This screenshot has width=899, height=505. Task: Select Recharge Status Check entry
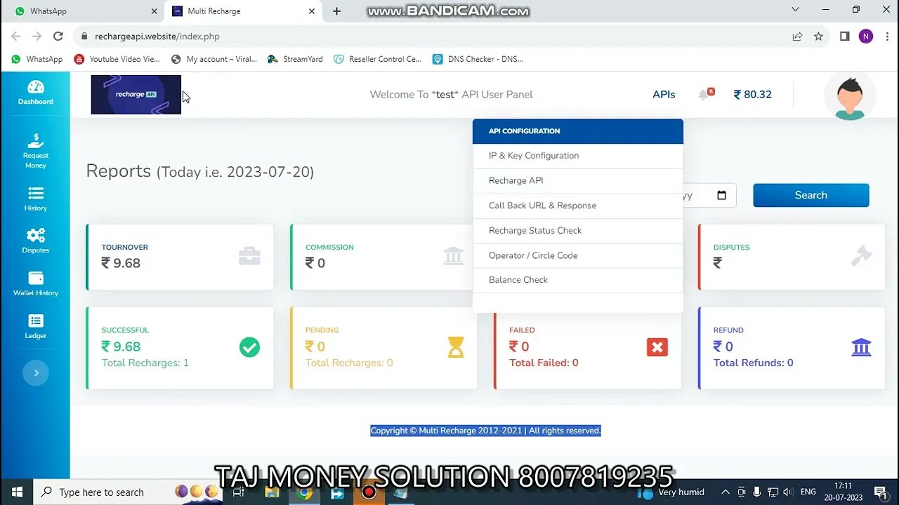click(x=577, y=231)
